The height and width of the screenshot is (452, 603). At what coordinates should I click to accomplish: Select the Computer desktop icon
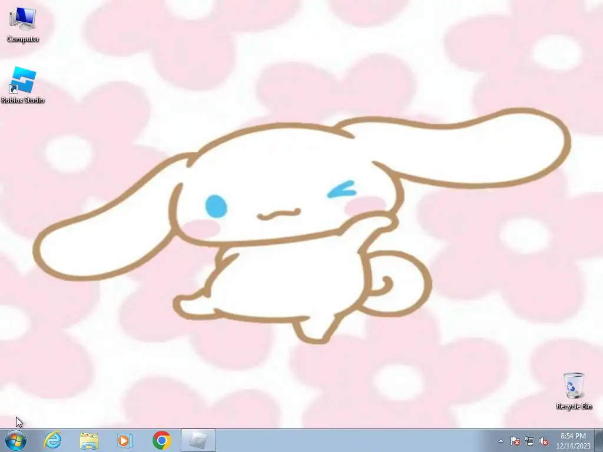[x=23, y=24]
